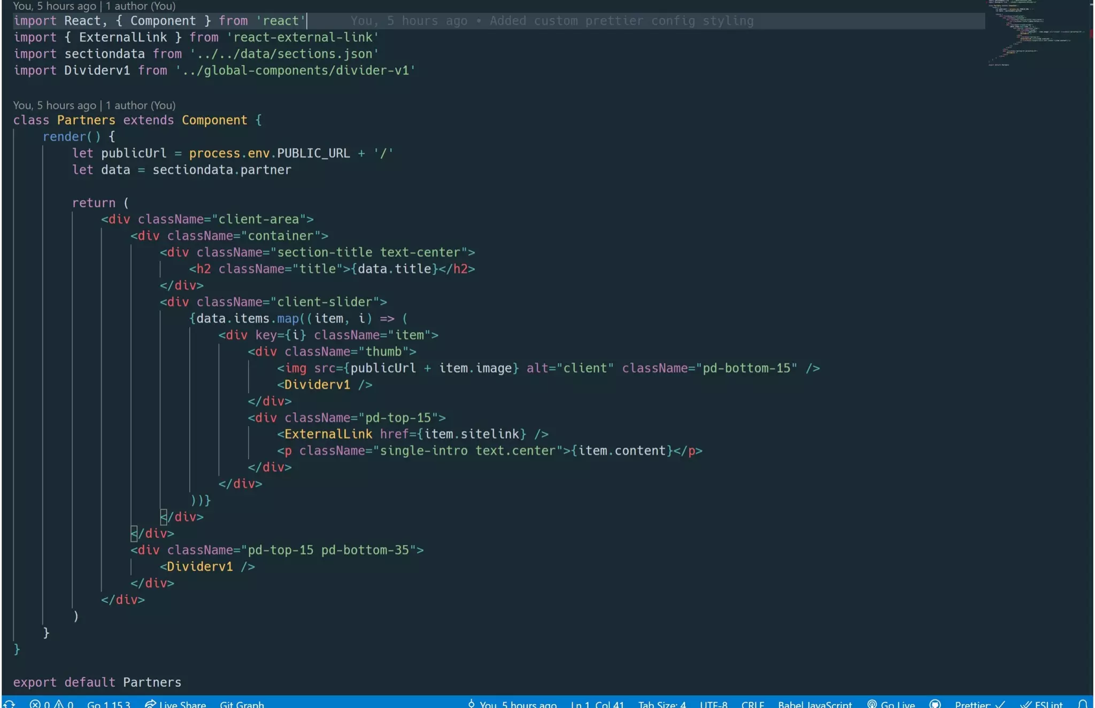Toggle Prettier status in status bar

[x=980, y=704]
